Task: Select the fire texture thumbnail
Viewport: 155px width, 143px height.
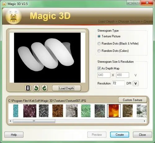Action: click(x=114, y=111)
